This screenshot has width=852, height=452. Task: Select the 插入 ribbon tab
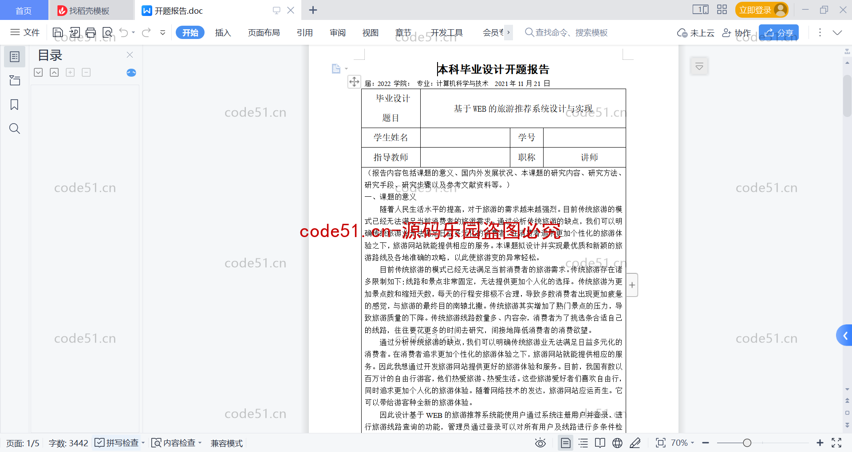223,32
